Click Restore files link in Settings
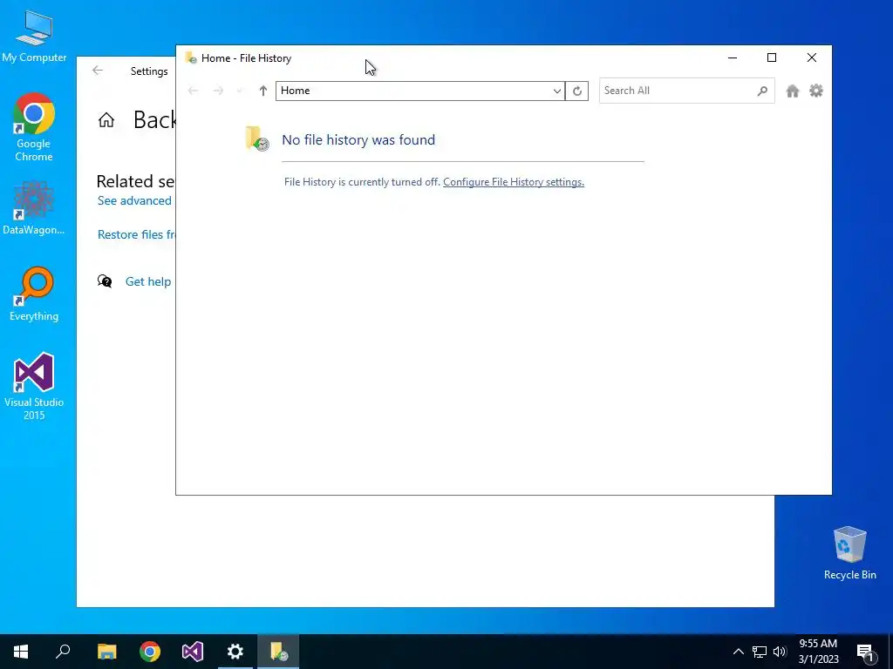 pos(136,234)
